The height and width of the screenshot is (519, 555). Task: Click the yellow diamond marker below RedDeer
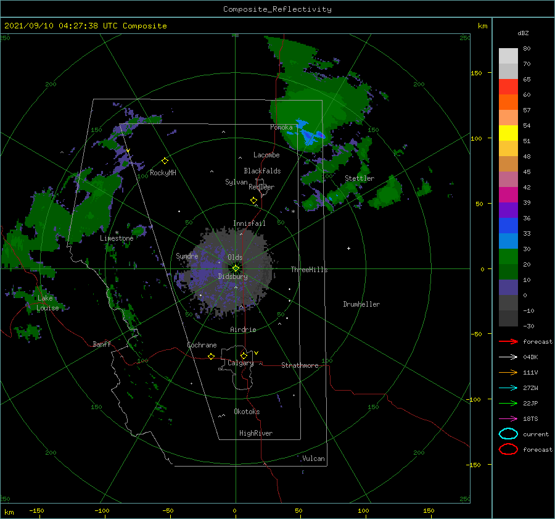[x=253, y=201]
